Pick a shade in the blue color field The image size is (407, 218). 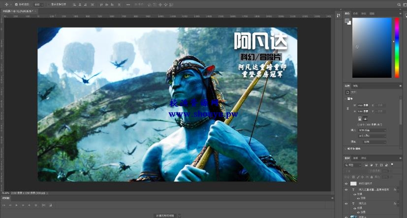pyautogui.click(x=372, y=48)
